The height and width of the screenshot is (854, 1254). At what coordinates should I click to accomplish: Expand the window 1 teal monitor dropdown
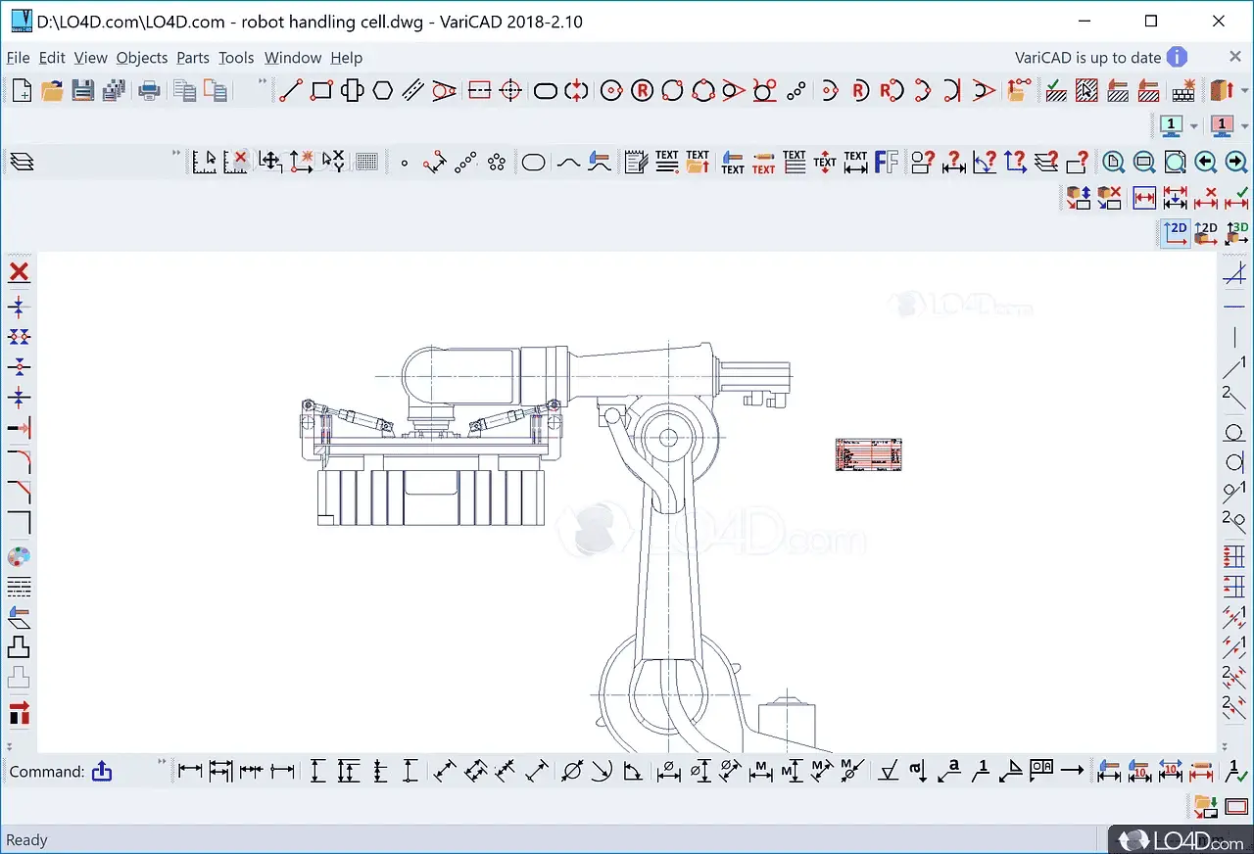(x=1193, y=126)
